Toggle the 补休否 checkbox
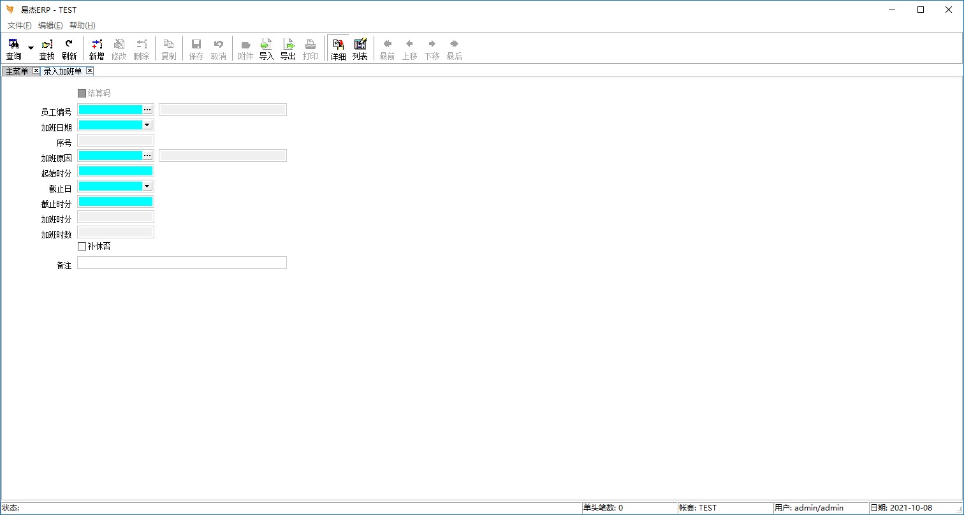Image resolution: width=964 pixels, height=515 pixels. [82, 246]
